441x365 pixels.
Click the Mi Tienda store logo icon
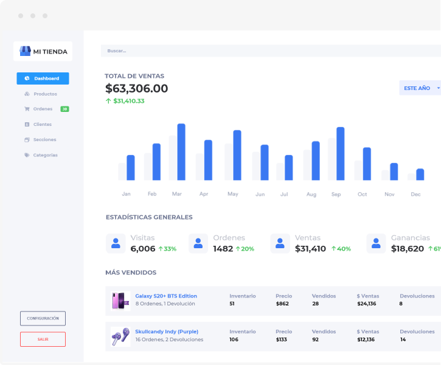(x=25, y=51)
